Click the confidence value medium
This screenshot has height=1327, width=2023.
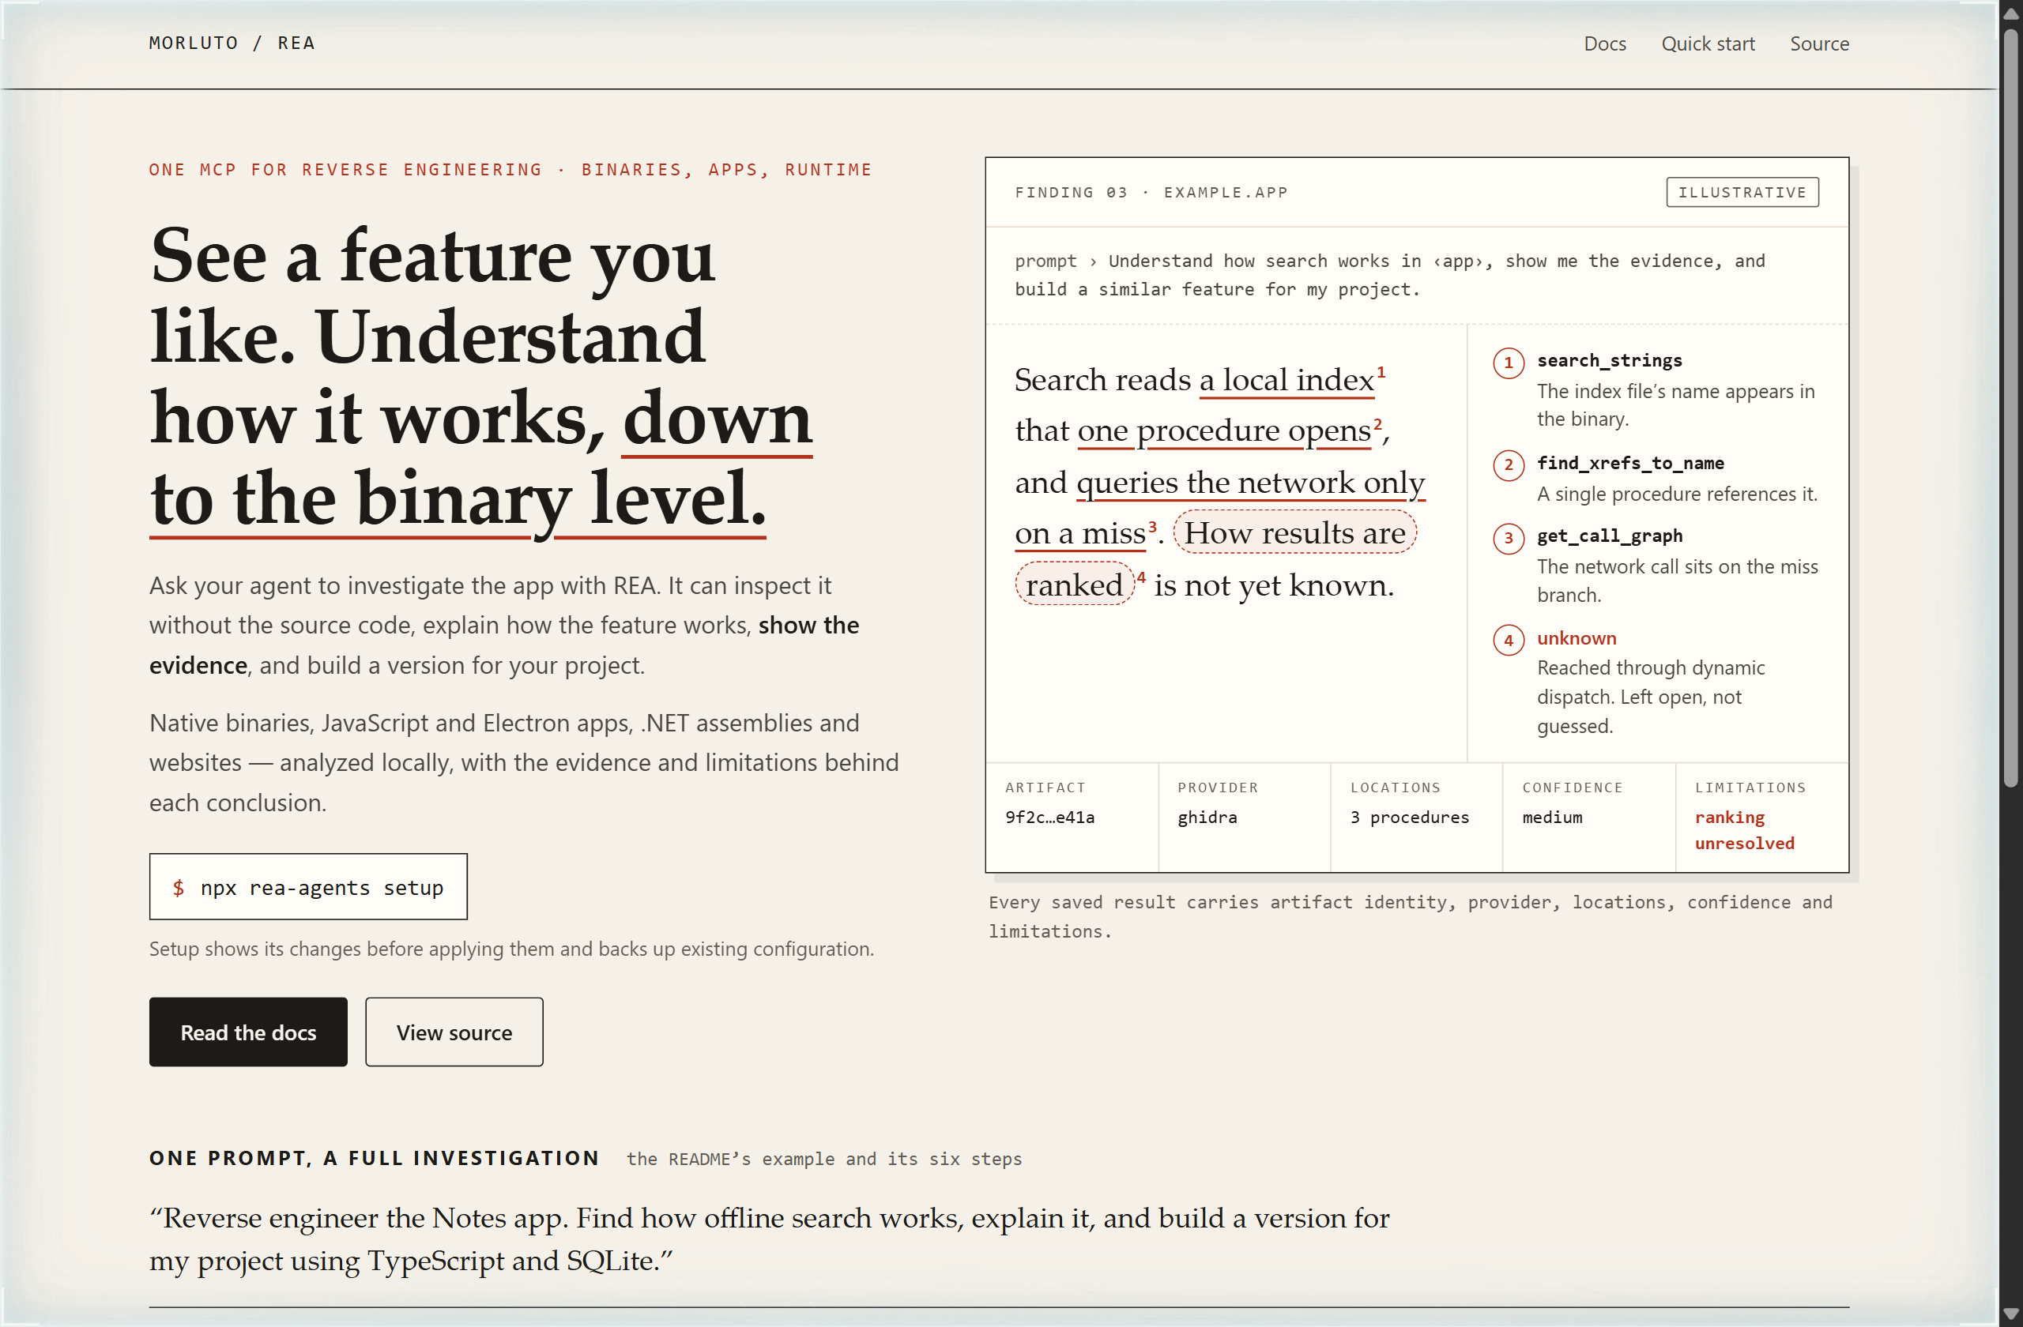click(1552, 817)
